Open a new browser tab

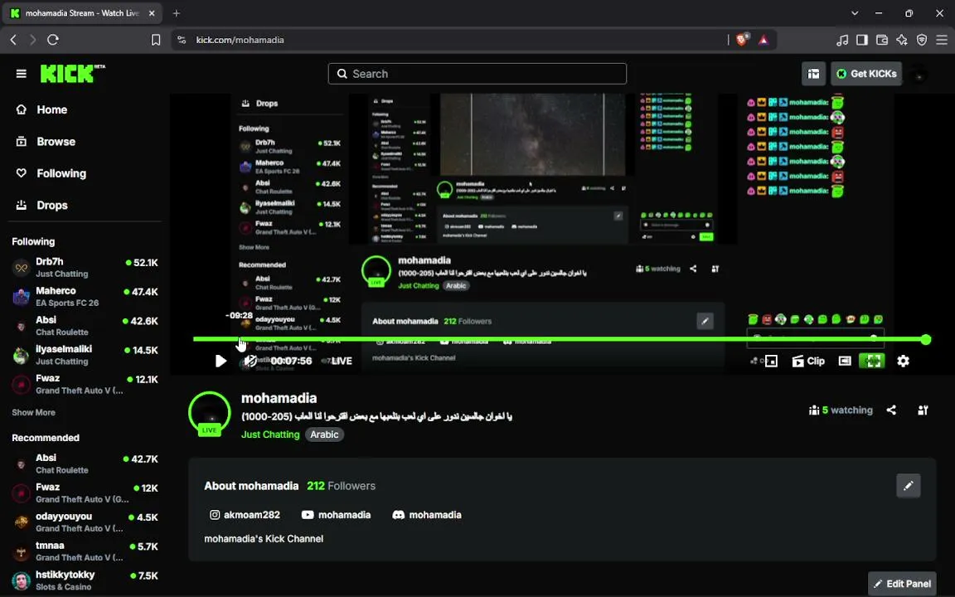click(x=176, y=12)
